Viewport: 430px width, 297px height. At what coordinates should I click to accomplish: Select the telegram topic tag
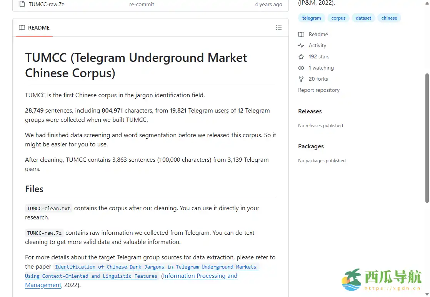(312, 18)
